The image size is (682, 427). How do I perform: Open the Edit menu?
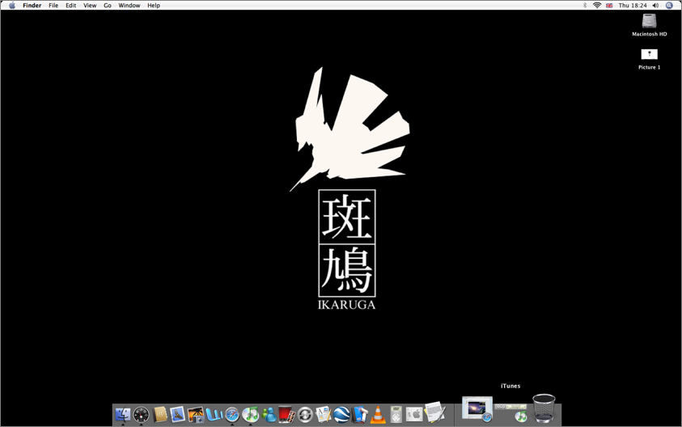point(71,5)
